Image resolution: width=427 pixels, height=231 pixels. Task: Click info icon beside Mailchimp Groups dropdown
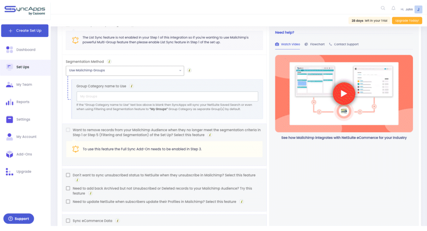[x=189, y=70]
